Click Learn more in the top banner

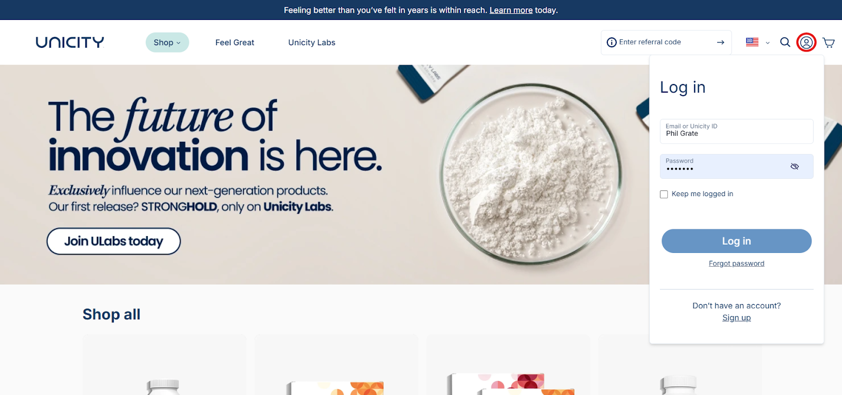tap(511, 10)
